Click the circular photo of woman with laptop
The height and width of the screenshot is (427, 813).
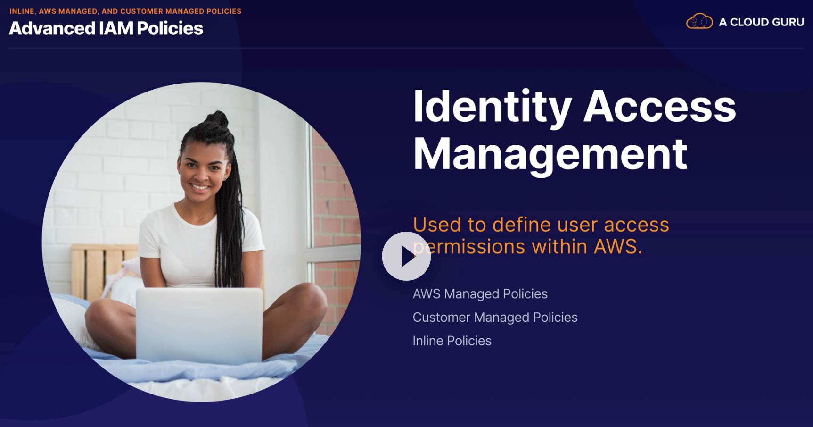click(x=201, y=242)
